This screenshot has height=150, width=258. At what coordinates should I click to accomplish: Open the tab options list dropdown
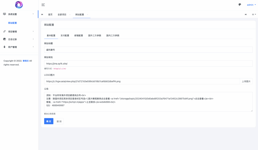(x=254, y=15)
